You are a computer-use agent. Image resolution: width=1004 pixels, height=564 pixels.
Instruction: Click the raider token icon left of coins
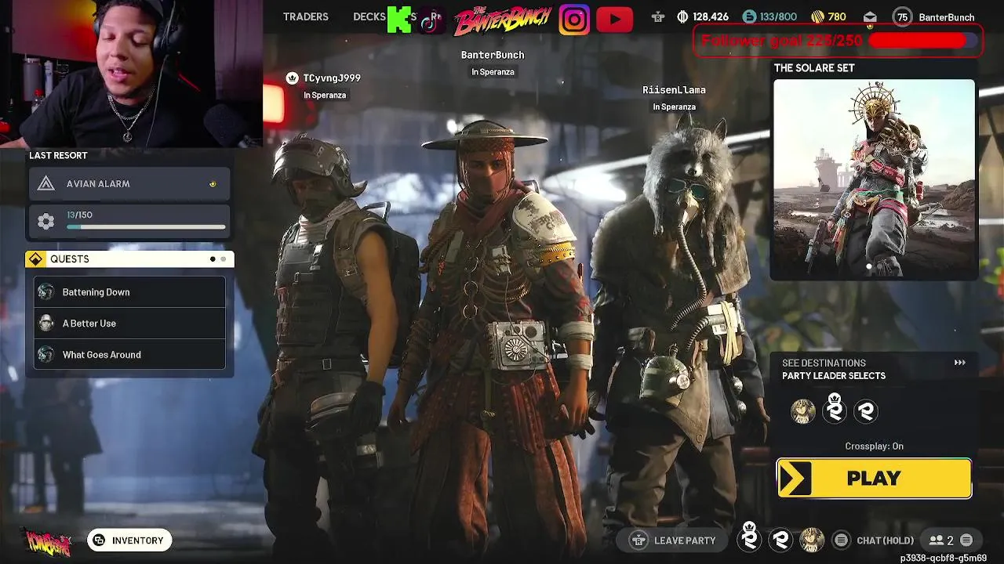(x=658, y=17)
